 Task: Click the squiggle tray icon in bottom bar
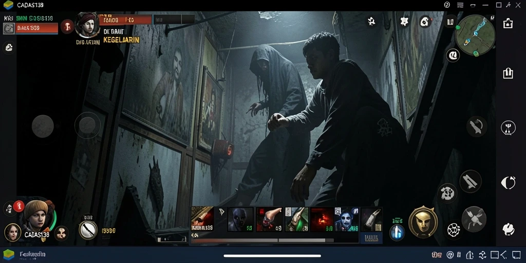pyautogui.click(x=482, y=255)
